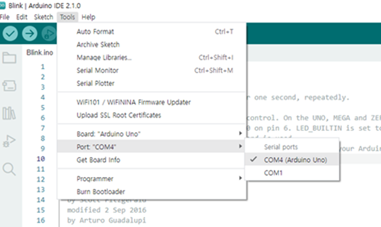Expand the Programmer submenu
381x227 pixels.
click(152, 179)
